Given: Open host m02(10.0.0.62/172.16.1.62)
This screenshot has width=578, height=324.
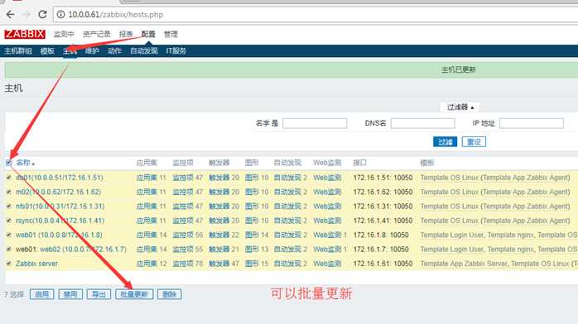Looking at the screenshot, I should tap(58, 192).
